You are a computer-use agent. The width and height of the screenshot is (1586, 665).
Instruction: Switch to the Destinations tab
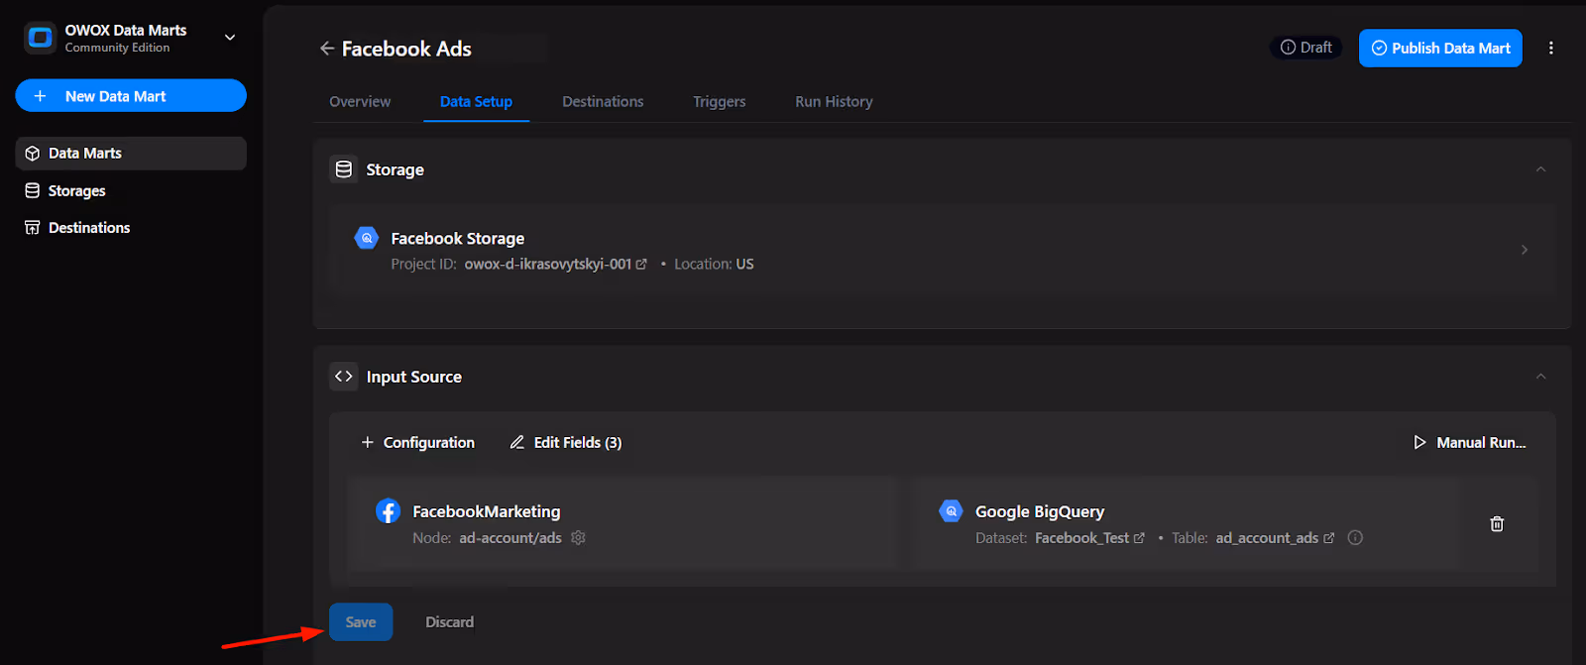pos(603,101)
